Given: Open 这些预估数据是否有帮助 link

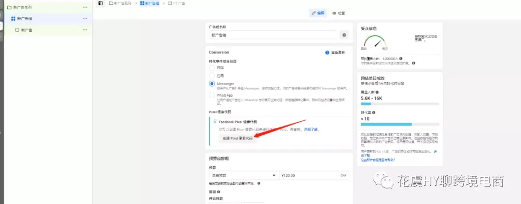Looking at the screenshot, I should point(378,160).
